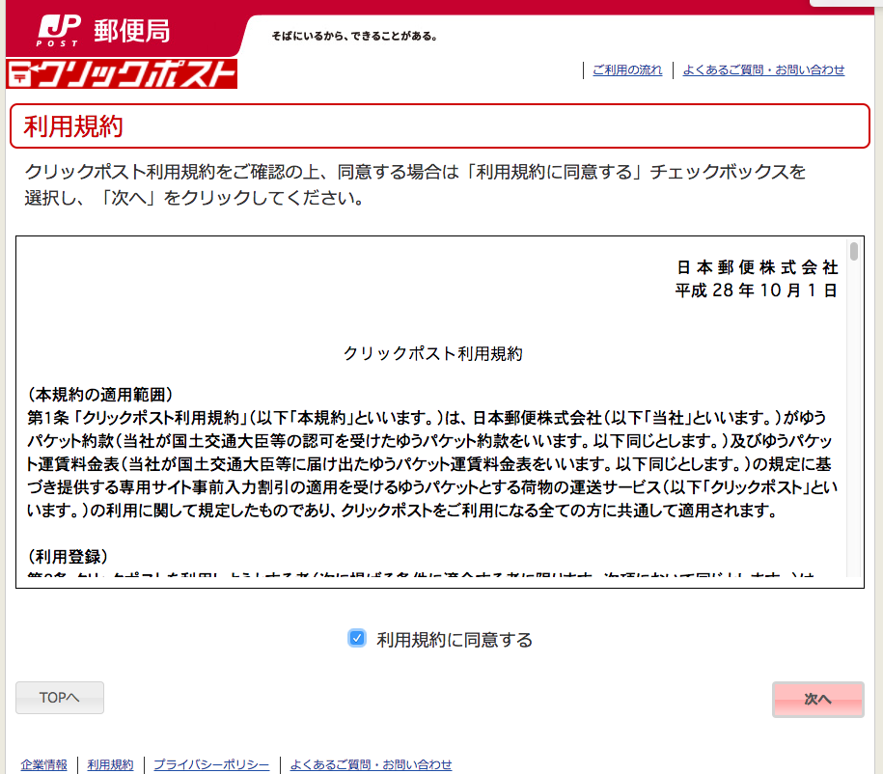
Task: Open the 利用規約 footer link
Action: pyautogui.click(x=110, y=764)
